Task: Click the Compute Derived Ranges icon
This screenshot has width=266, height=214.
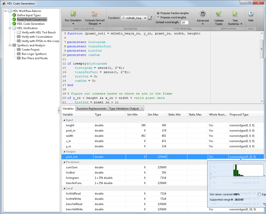Action: tap(94, 14)
